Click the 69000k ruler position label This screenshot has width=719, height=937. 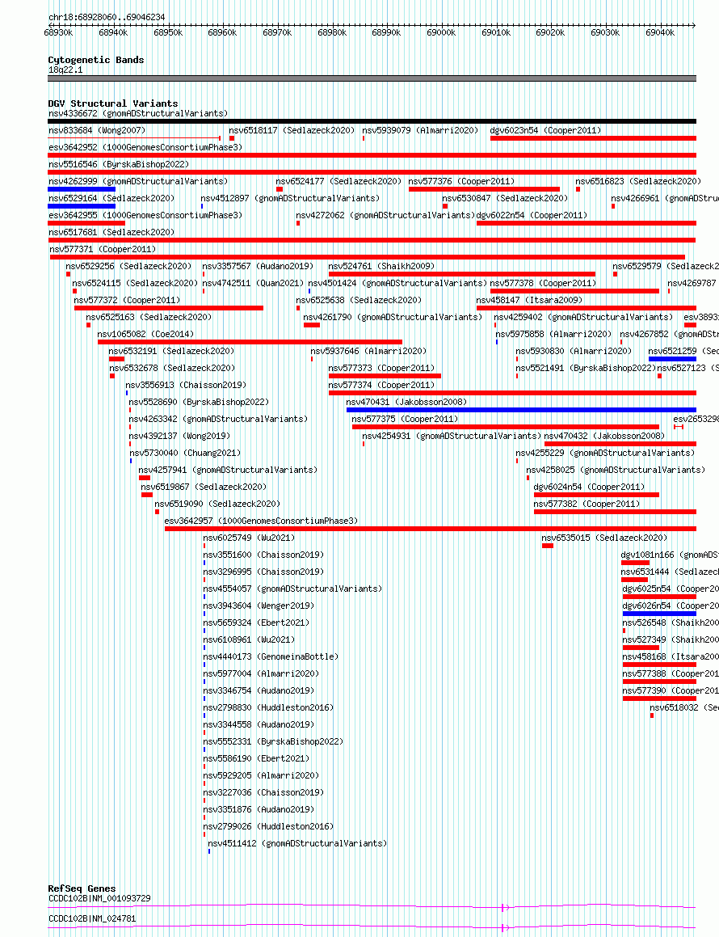click(x=441, y=33)
